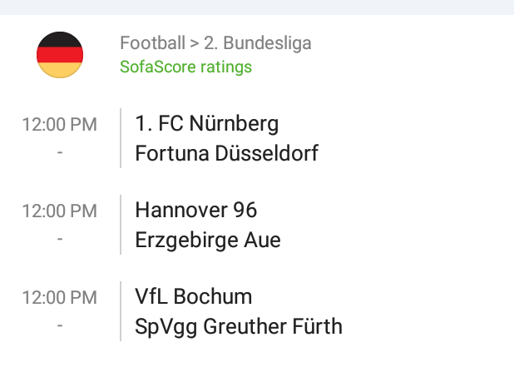514x367 pixels.
Task: Select the SpVgg Greuther Fürth team name
Action: (x=238, y=326)
